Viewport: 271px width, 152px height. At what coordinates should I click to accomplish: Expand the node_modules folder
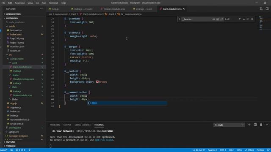point(17,22)
